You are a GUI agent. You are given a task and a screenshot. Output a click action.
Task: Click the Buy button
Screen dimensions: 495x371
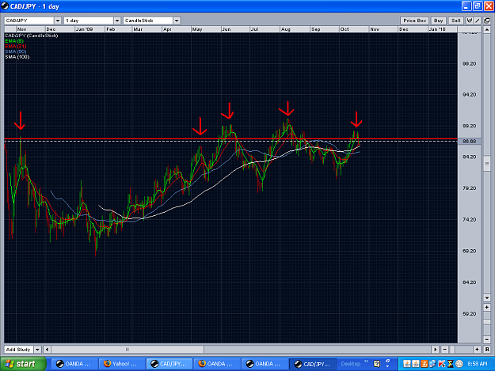438,21
